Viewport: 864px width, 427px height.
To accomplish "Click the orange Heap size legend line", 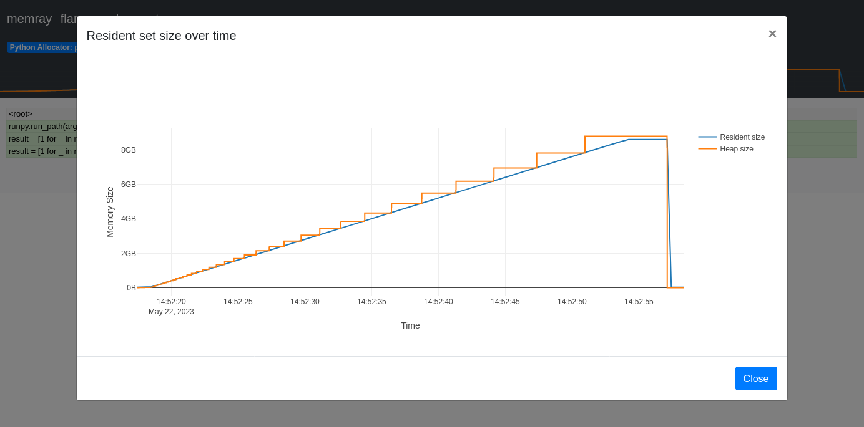I will point(707,149).
